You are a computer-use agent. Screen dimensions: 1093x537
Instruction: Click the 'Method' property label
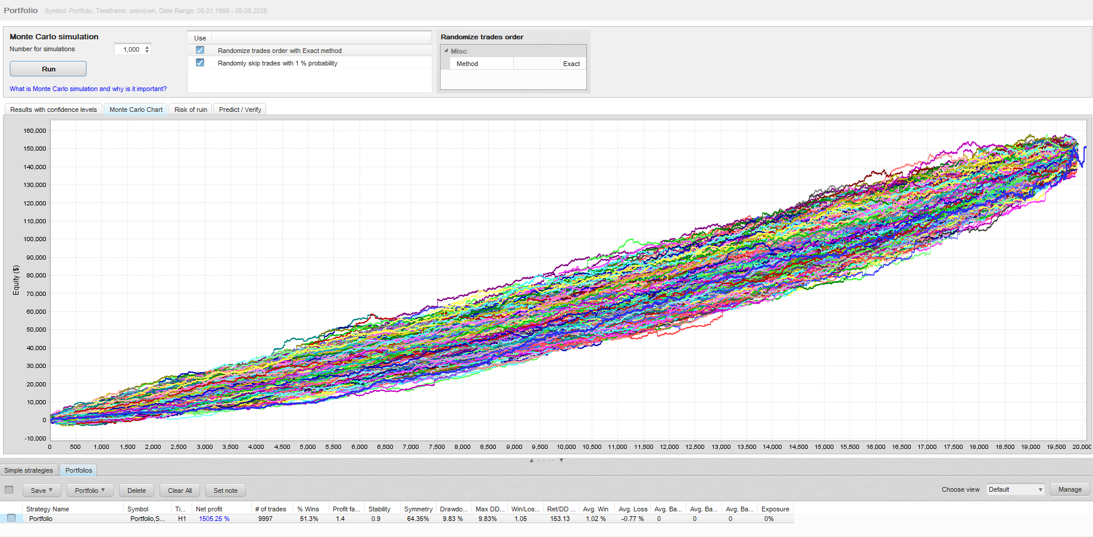point(467,64)
